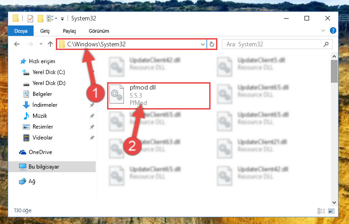This screenshot has height=224, width=349.
Task: Expand the ribbon chevron
Action: click(x=323, y=30)
